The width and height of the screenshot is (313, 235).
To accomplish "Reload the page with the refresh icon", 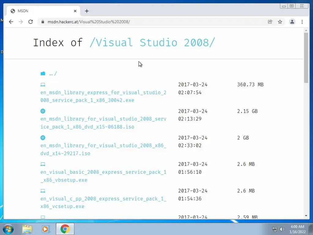I will 31,22.
